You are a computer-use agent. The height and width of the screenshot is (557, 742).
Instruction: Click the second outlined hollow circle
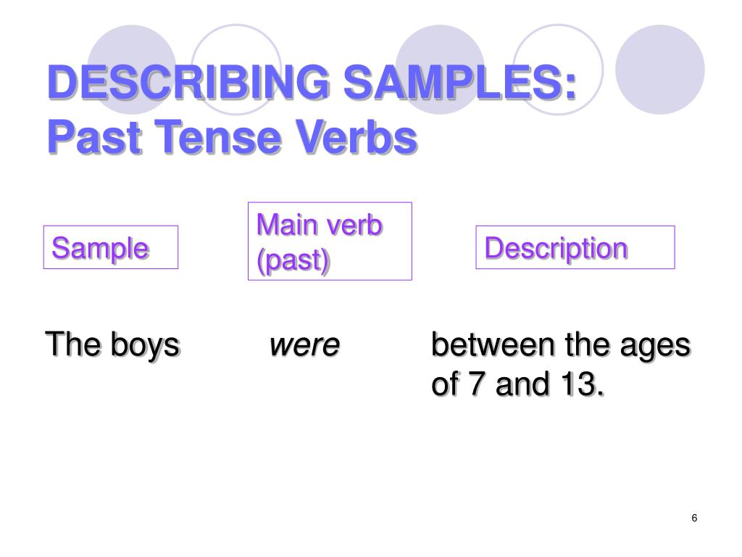(558, 70)
